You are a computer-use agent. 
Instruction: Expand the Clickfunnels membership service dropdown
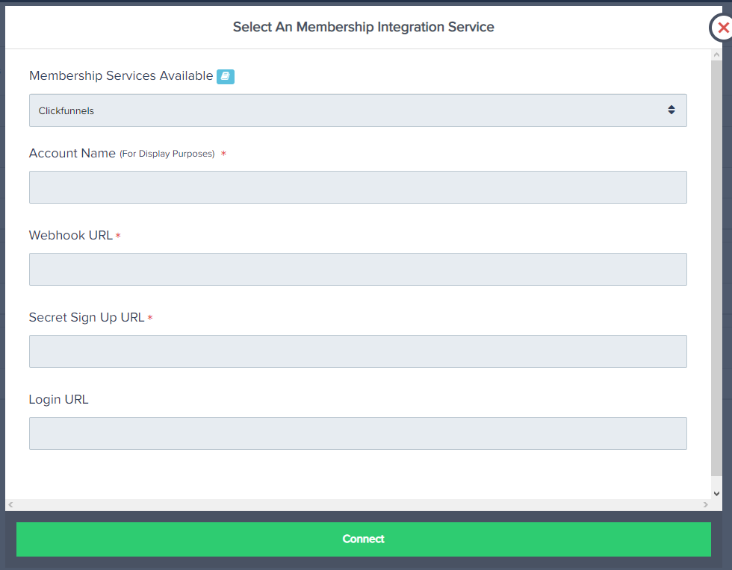[357, 110]
